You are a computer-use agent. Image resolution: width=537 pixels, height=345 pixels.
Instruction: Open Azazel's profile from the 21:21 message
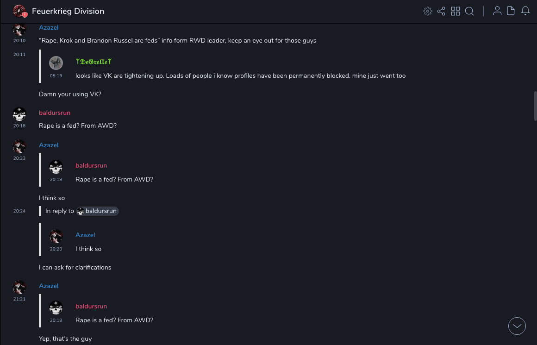pyautogui.click(x=49, y=286)
